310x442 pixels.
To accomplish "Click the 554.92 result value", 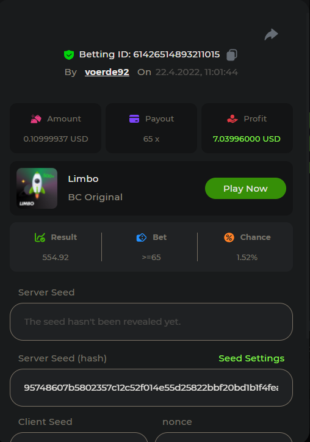I will [56, 258].
